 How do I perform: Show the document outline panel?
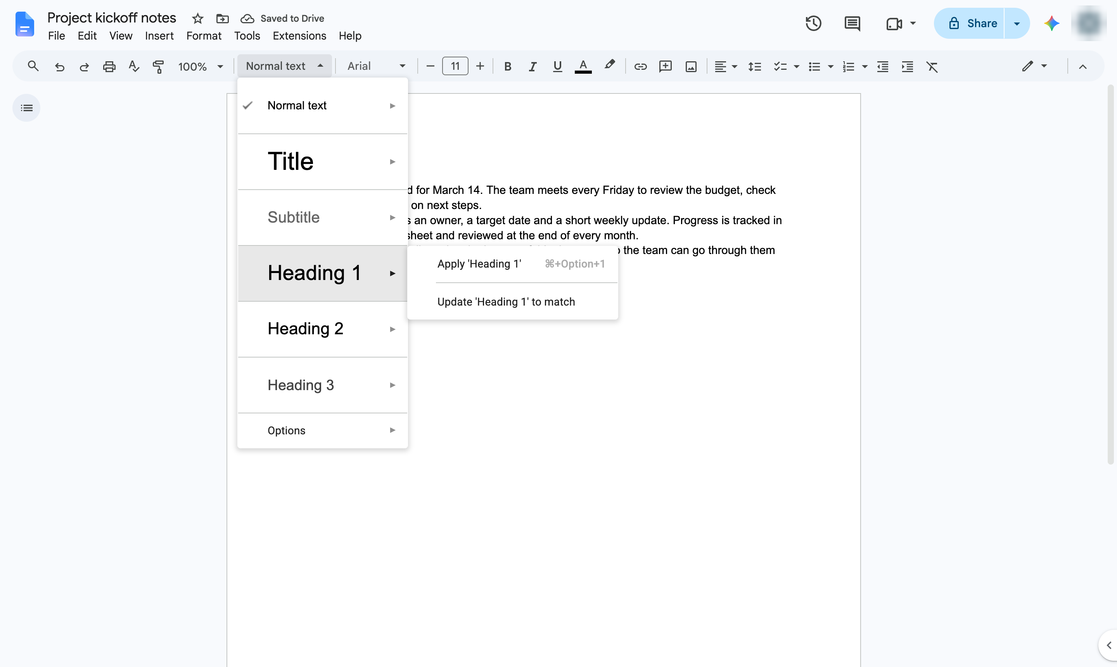pos(26,108)
